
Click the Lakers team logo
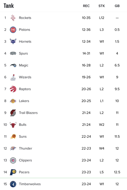click(13, 101)
